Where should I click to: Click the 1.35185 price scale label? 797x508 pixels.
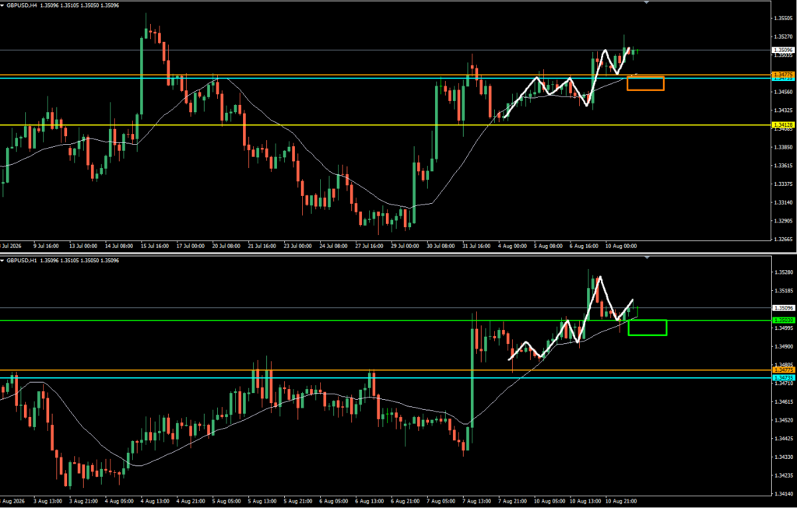(783, 291)
